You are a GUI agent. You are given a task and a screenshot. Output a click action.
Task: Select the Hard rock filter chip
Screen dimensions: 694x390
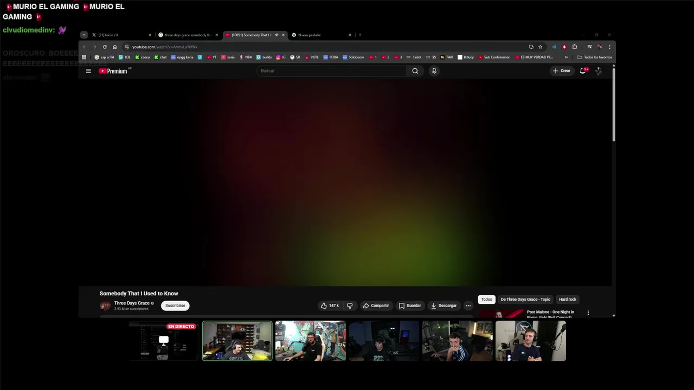(568, 300)
